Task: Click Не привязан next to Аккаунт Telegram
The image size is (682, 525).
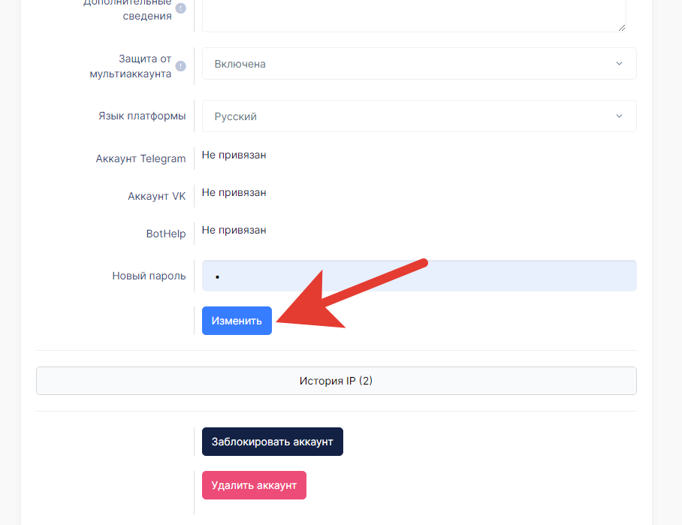Action: pos(234,155)
